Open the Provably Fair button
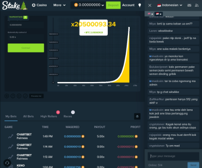This screenshot has width=202, height=168. click(x=36, y=96)
